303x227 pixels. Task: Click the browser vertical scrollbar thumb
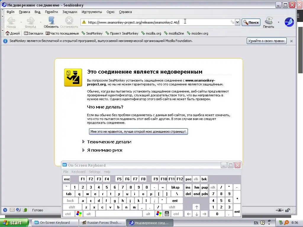tap(300, 50)
